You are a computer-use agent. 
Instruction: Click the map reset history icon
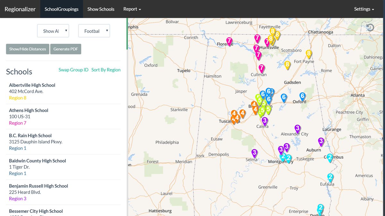pos(370,28)
